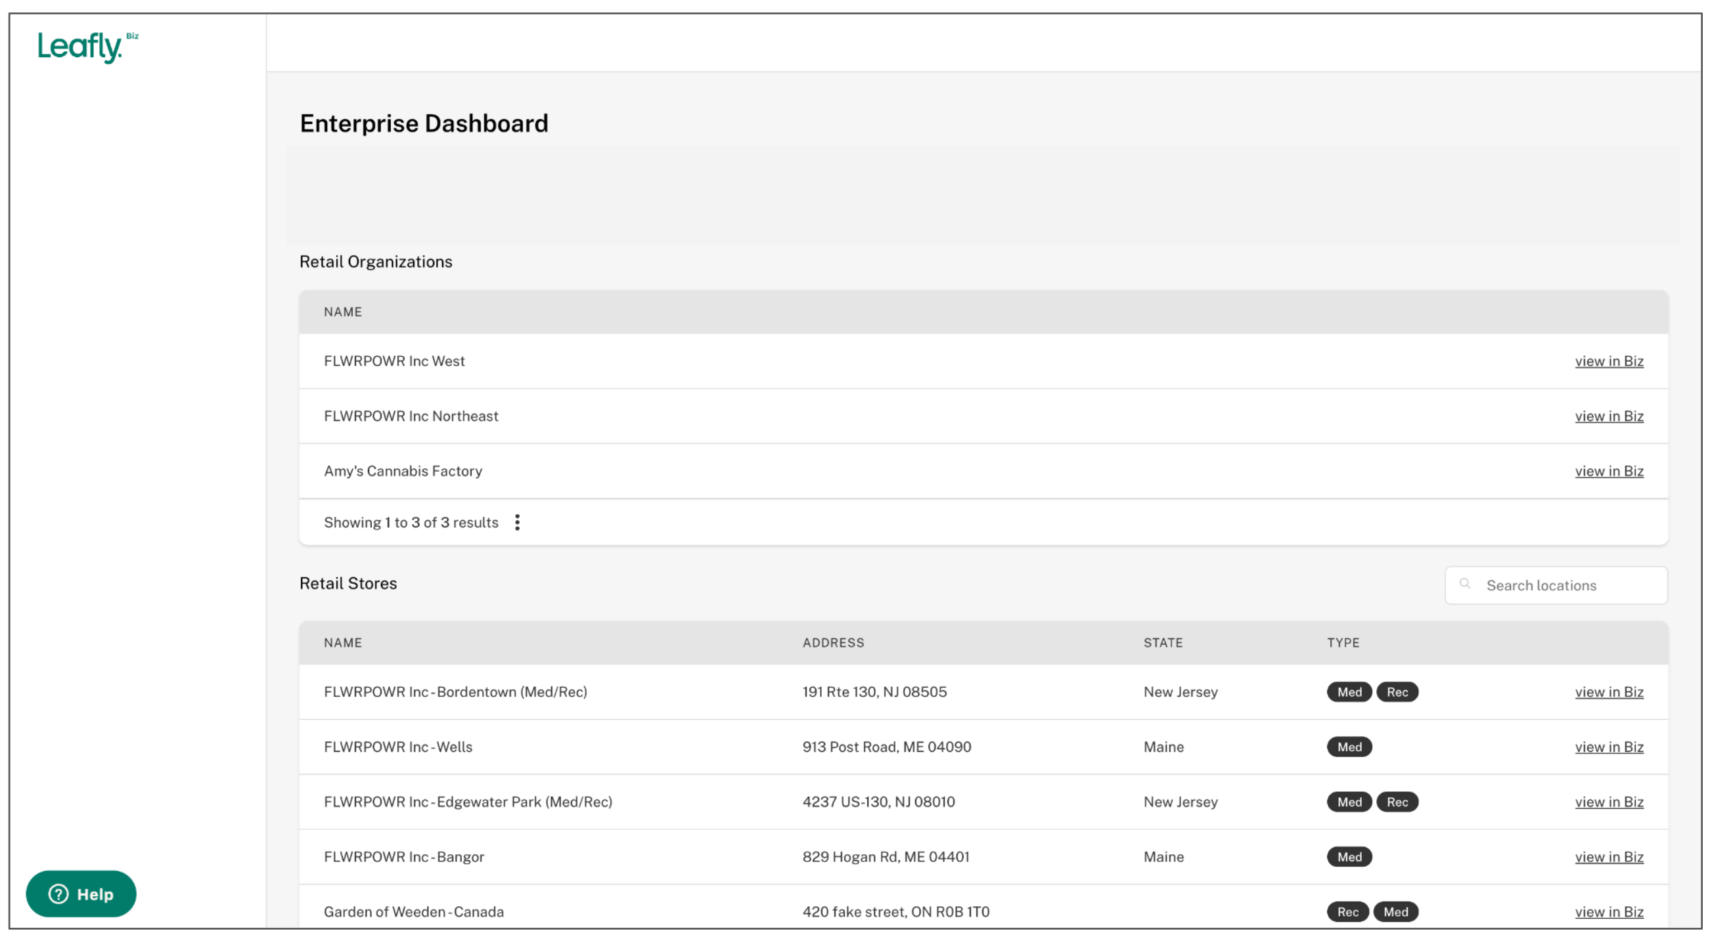Click the search magnifier icon

pos(1464,584)
